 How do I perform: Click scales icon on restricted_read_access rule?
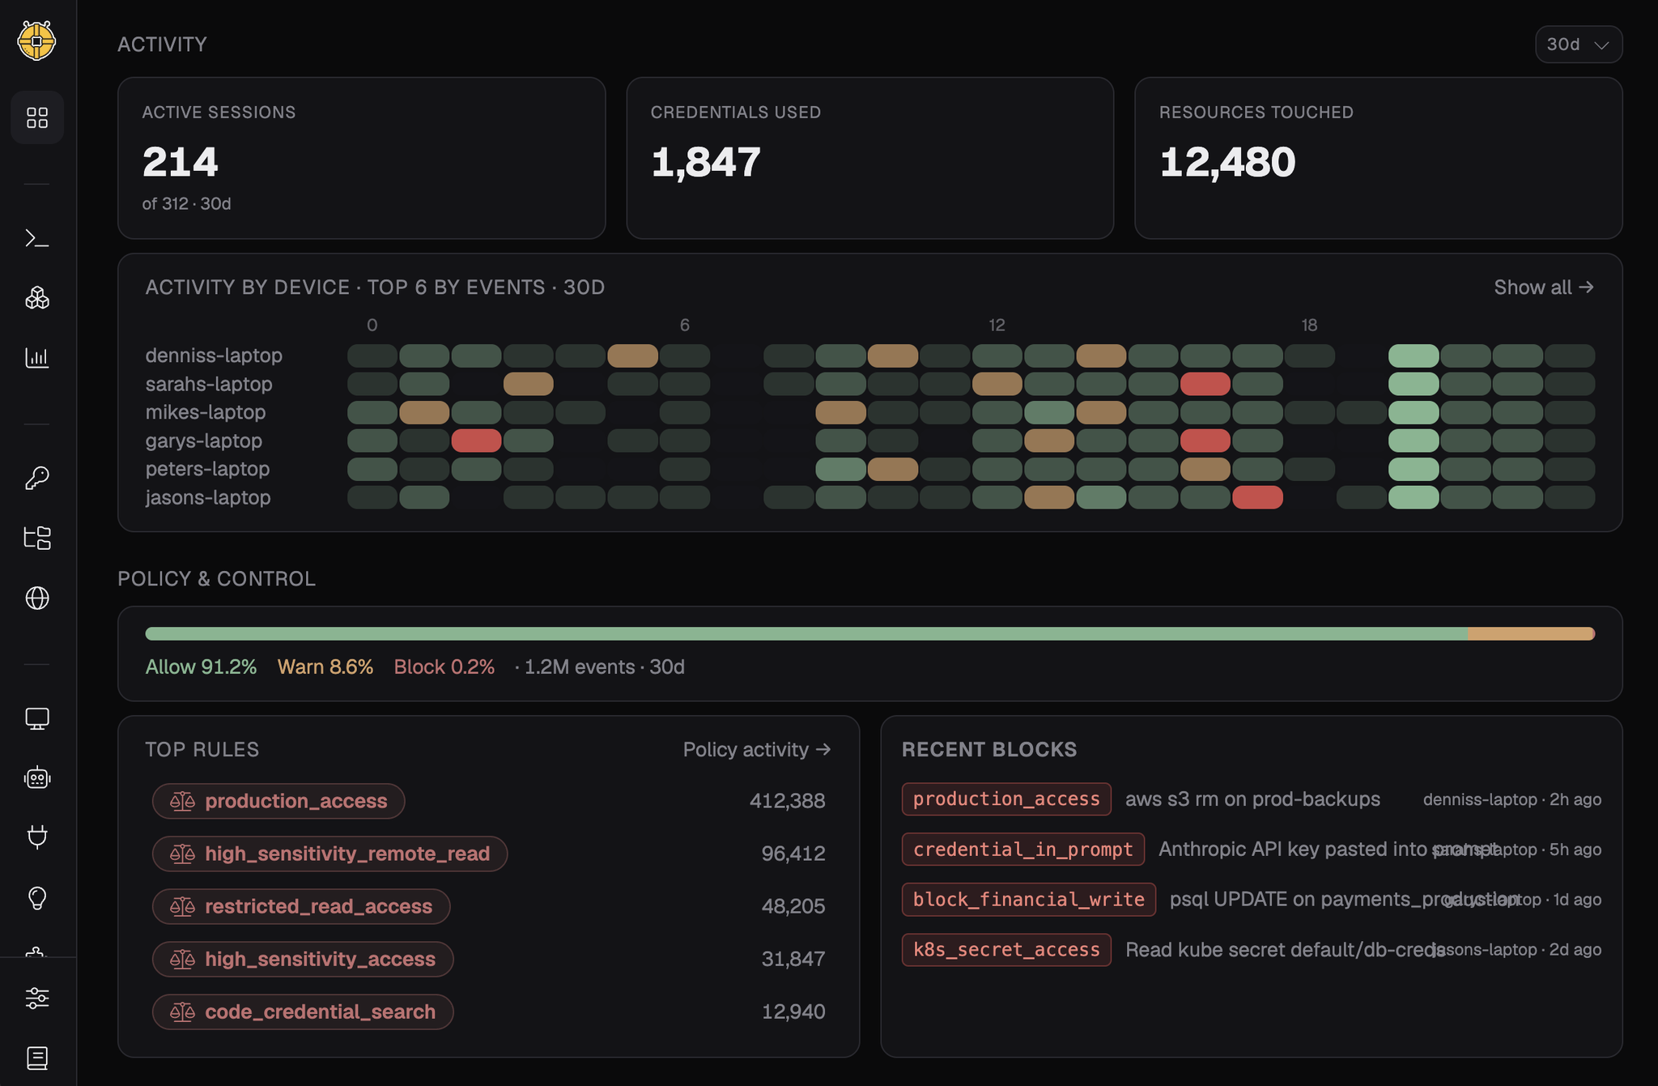tap(182, 906)
